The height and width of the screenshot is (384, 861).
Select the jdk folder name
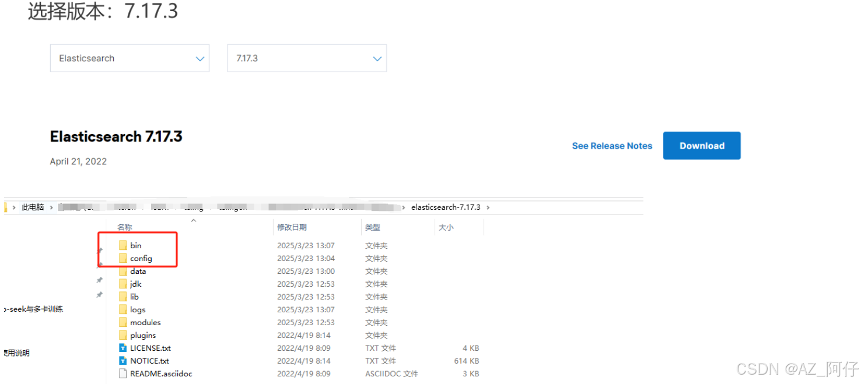tap(136, 284)
